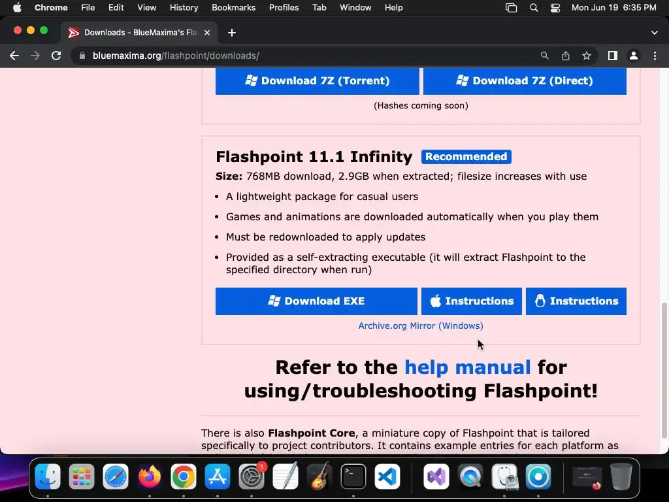Open the Apple/Mac Instructions button

coord(472,301)
